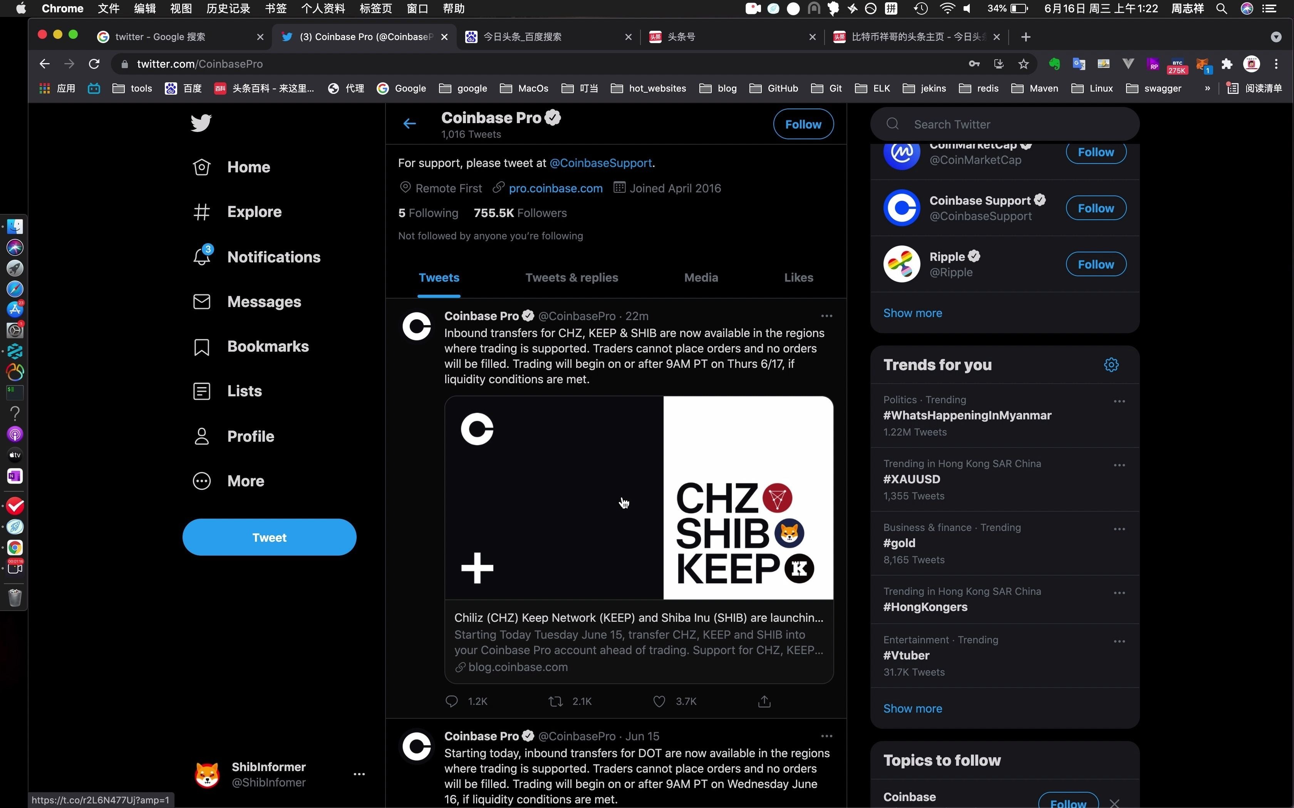This screenshot has width=1294, height=808.
Task: Open the More options sidebar item
Action: [x=228, y=481]
